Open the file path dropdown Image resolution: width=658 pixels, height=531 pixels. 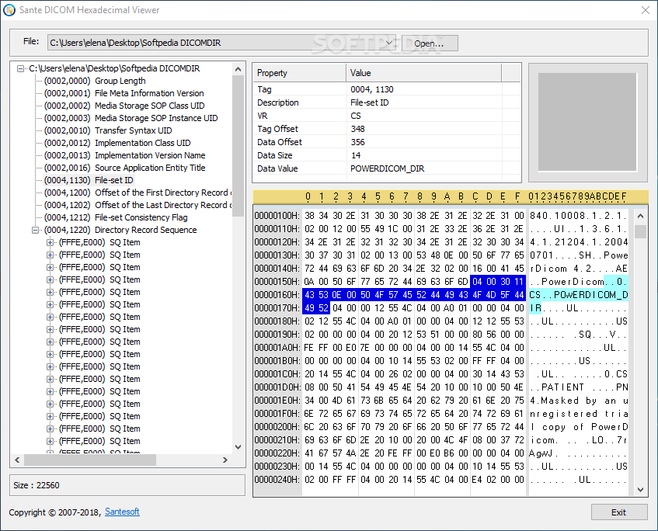pos(388,43)
